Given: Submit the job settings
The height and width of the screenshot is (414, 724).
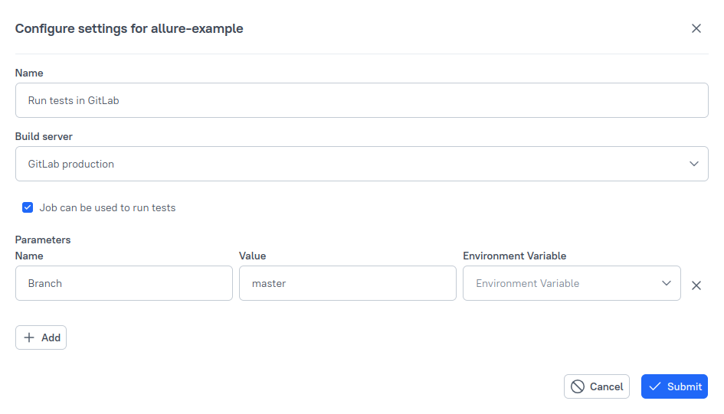Looking at the screenshot, I should point(674,386).
